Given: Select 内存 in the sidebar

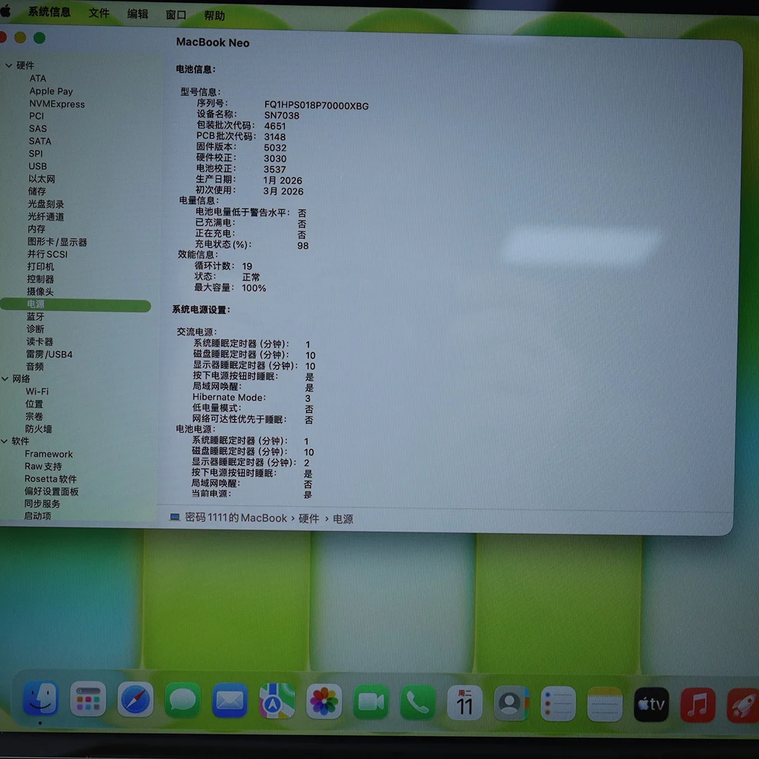Looking at the screenshot, I should (x=37, y=229).
